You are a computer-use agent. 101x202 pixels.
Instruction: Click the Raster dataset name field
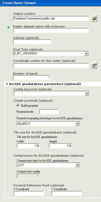point(51,31)
